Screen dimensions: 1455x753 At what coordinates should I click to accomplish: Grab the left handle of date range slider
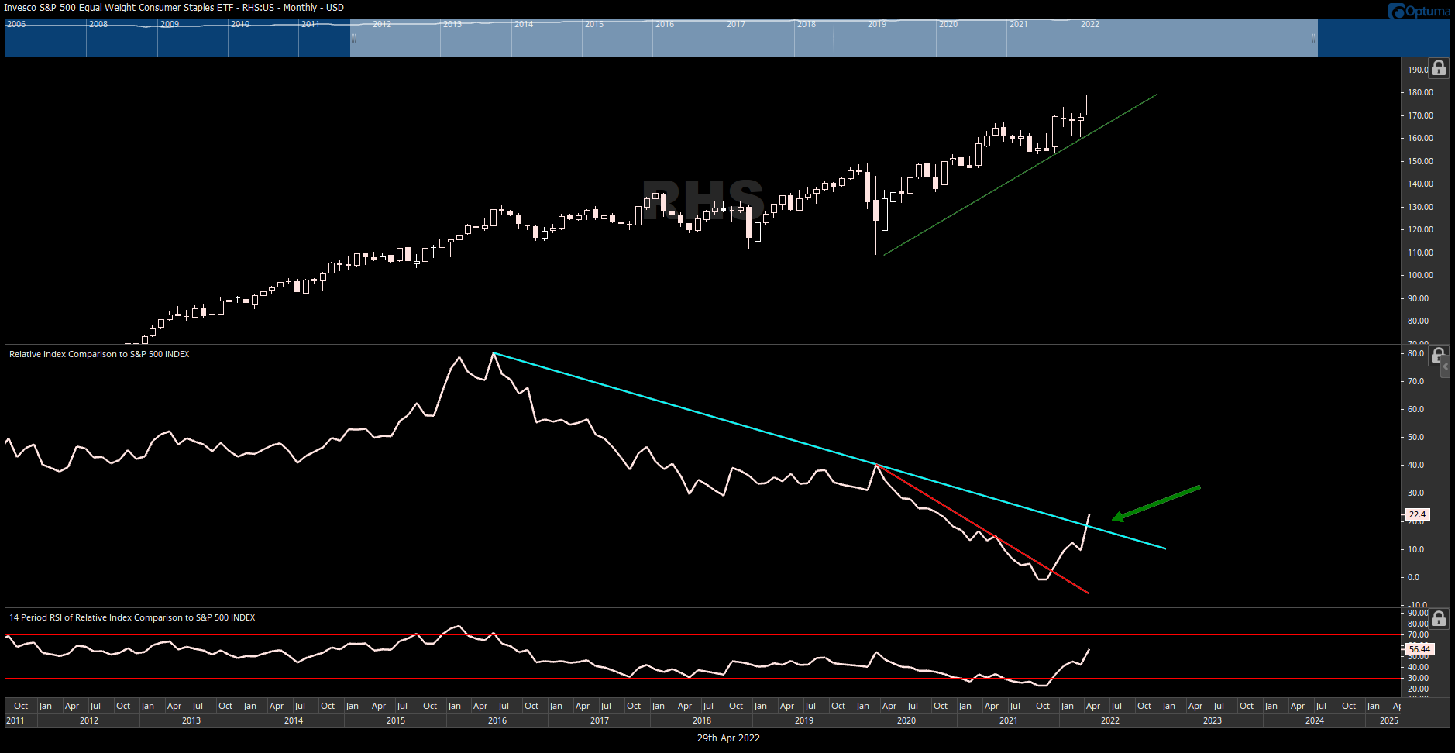click(x=353, y=38)
